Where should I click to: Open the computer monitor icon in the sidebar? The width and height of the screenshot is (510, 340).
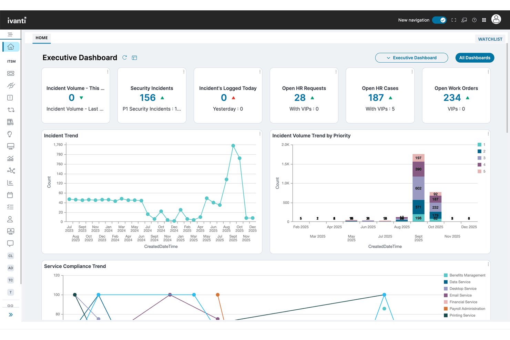tap(11, 146)
